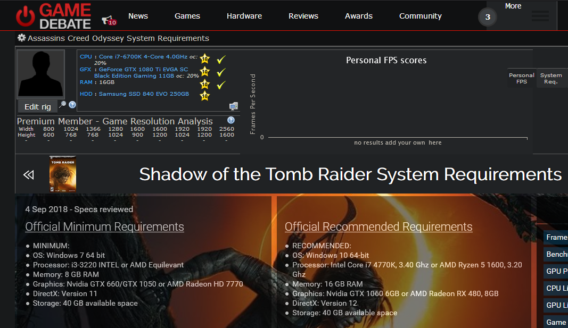
Task: Open the Community menu
Action: click(x=420, y=16)
